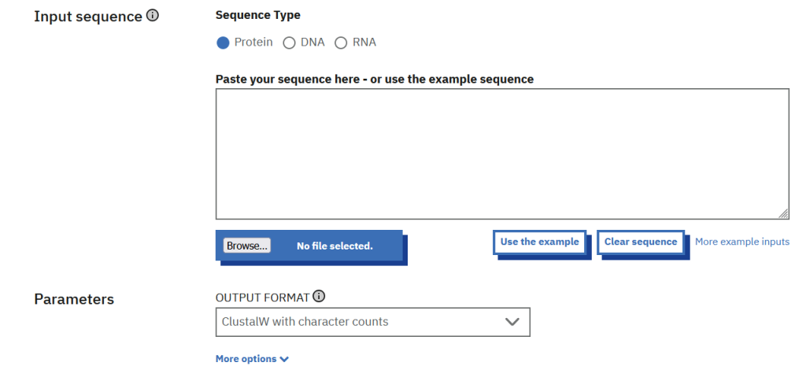Focus the empty sequence text area
This screenshot has width=806, height=381.
coord(502,154)
